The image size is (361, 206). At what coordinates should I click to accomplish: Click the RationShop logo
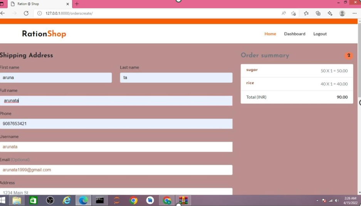tap(44, 34)
